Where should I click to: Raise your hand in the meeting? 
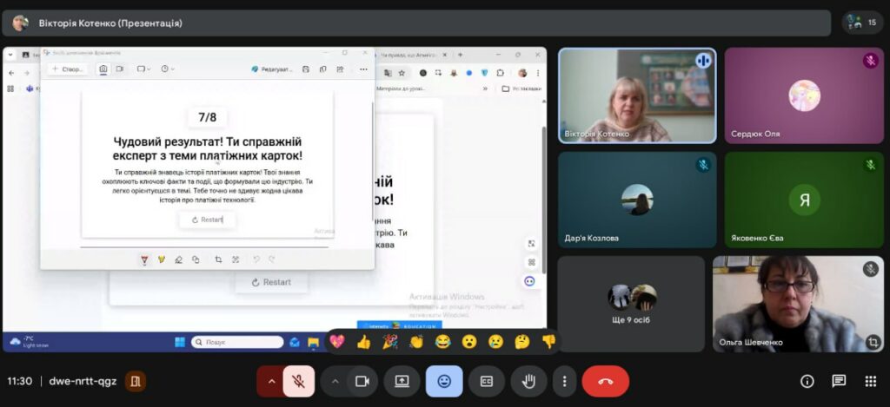point(528,381)
